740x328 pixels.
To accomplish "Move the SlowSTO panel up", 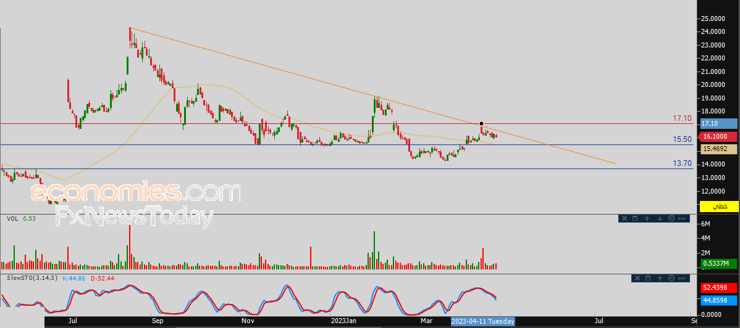I will pyautogui.click(x=659, y=279).
